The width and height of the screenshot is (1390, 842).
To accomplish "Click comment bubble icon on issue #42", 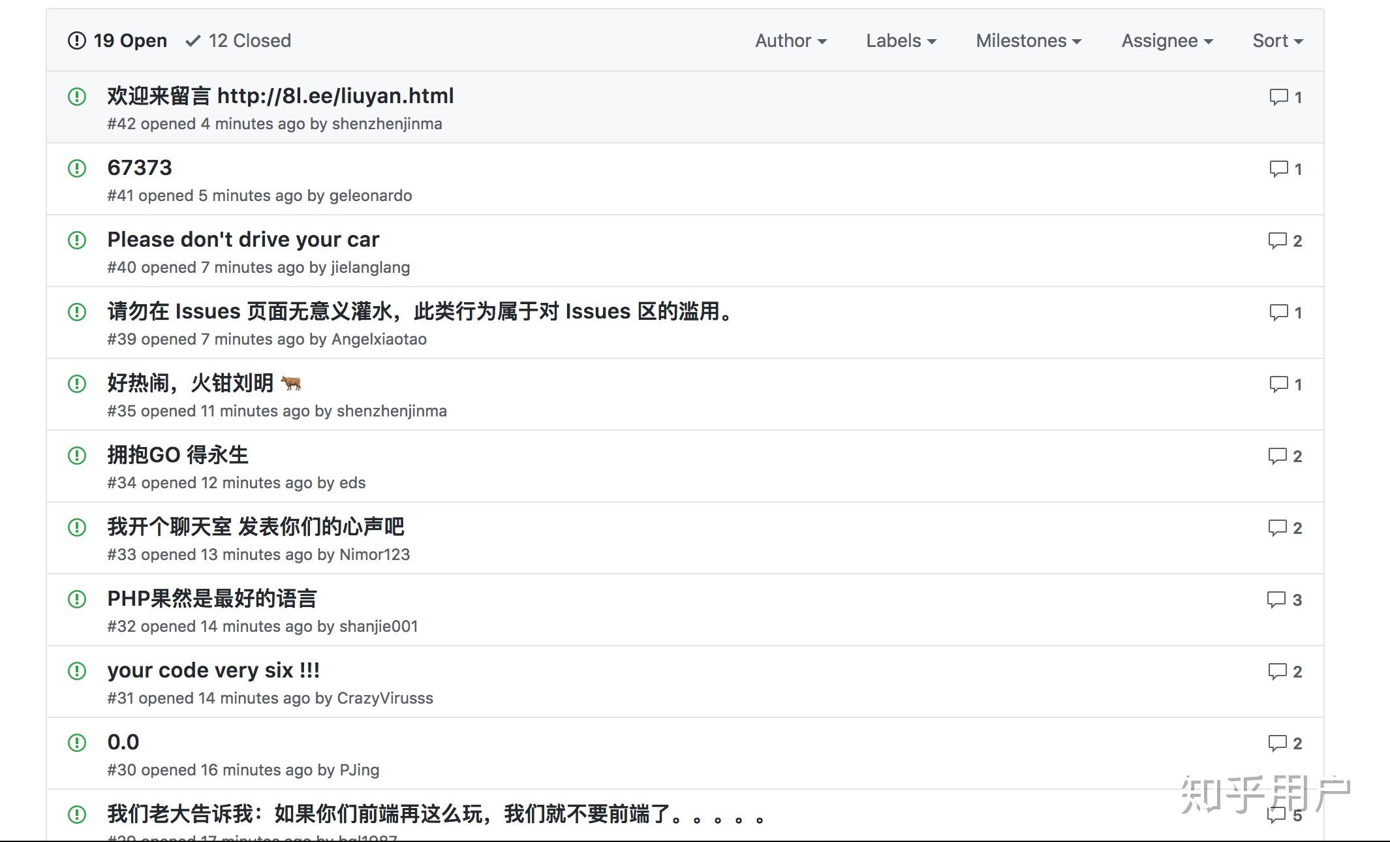I will click(1278, 97).
